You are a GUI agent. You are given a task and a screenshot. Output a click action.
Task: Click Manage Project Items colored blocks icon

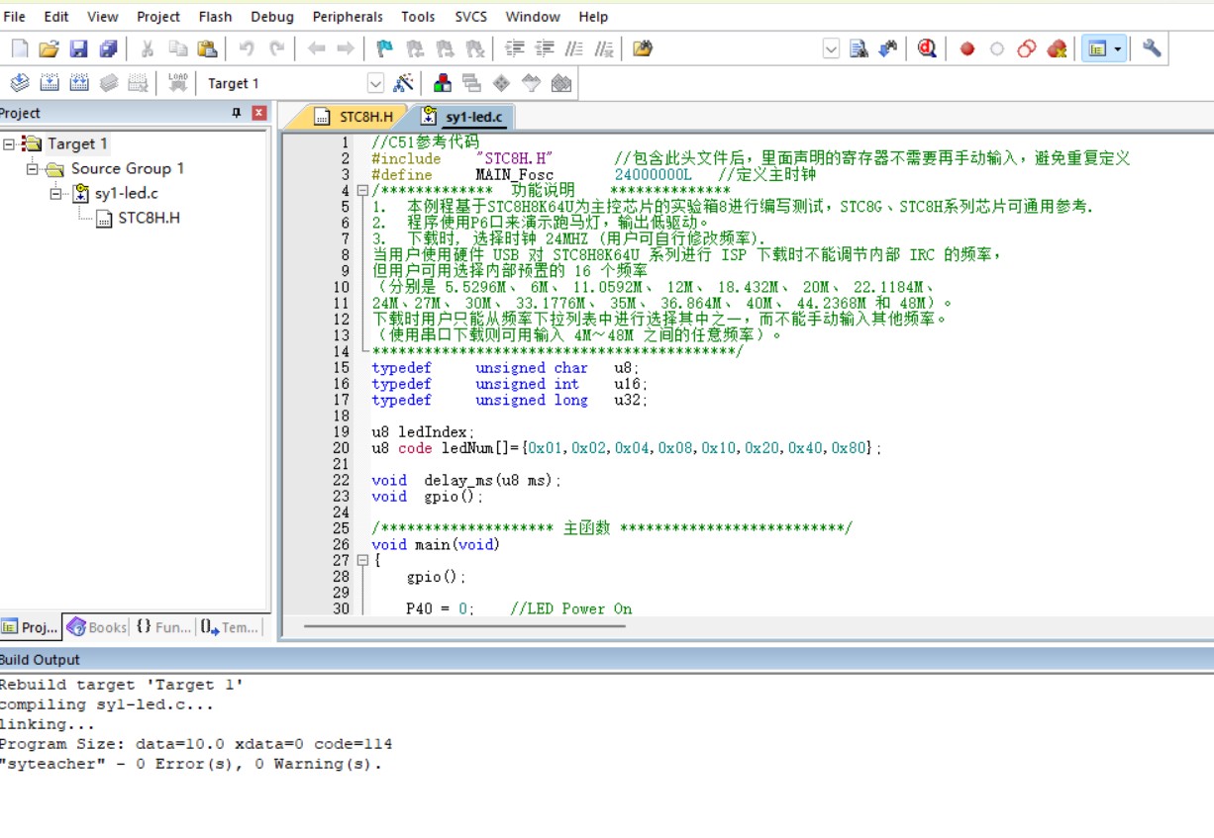(x=443, y=83)
